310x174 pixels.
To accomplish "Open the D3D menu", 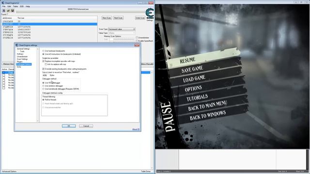I will click(21, 6).
